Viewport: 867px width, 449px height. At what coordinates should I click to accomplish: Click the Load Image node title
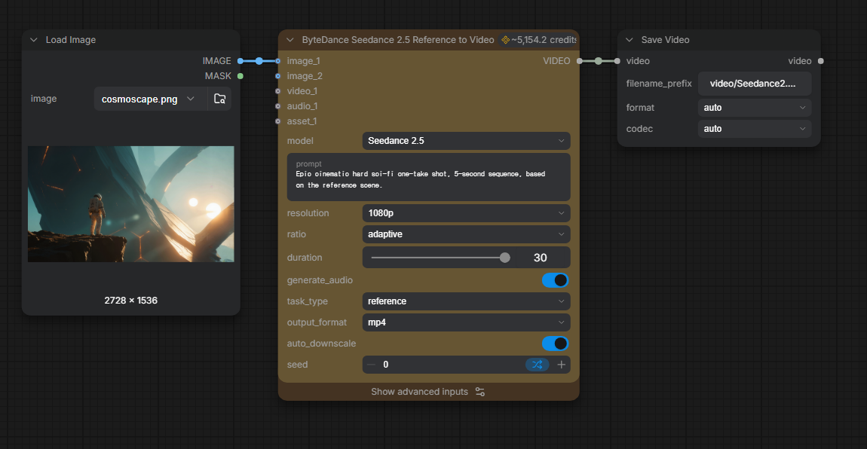71,40
